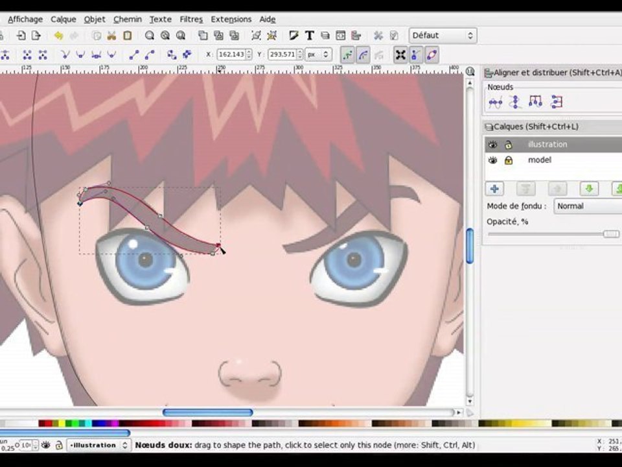Make selected nodes cusp (corner)
622x467 pixels.
coord(65,54)
